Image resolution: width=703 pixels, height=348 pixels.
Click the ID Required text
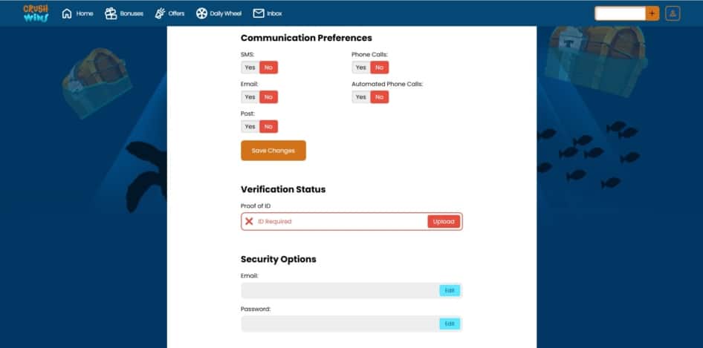[x=274, y=222]
